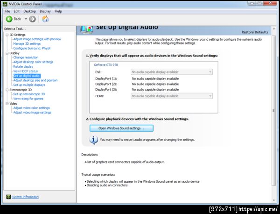This screenshot has width=280, height=214.
Task: Click the System Information icon
Action: 8,197
